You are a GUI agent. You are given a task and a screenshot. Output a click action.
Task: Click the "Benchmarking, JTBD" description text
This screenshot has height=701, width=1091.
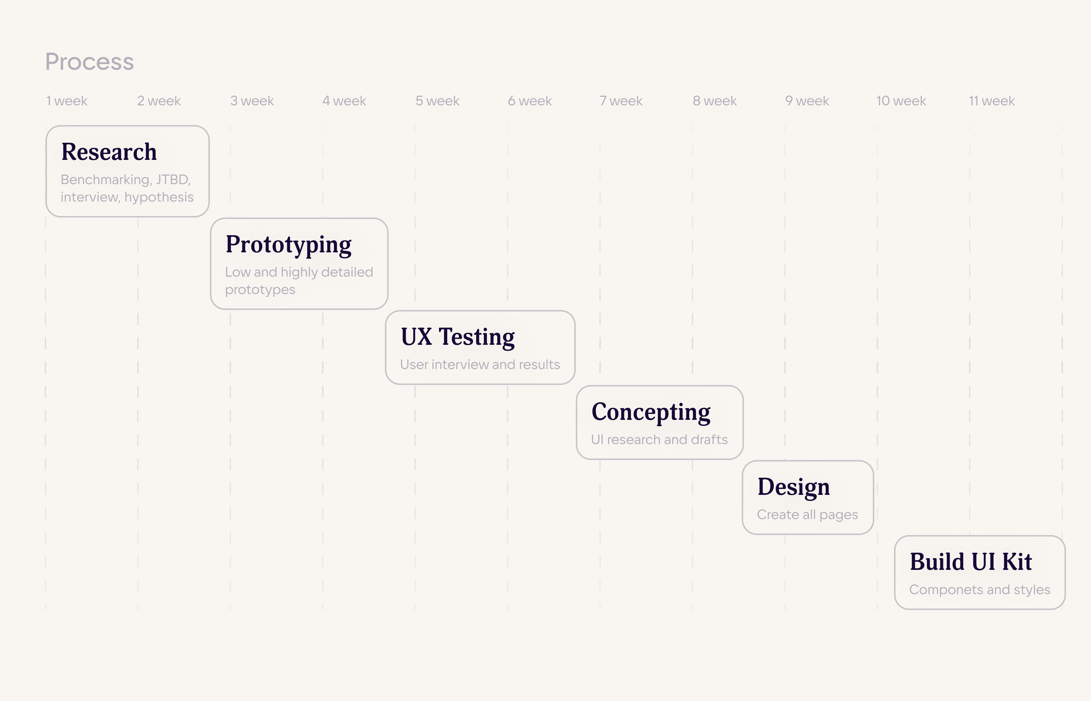click(x=126, y=180)
